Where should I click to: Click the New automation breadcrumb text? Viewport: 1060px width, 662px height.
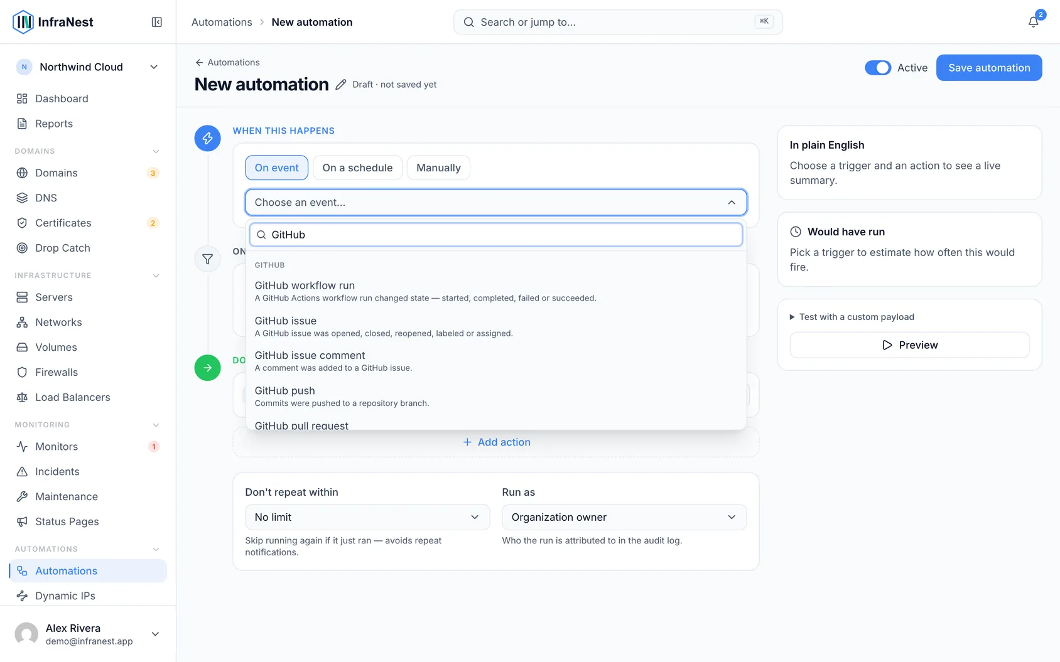[x=312, y=22]
